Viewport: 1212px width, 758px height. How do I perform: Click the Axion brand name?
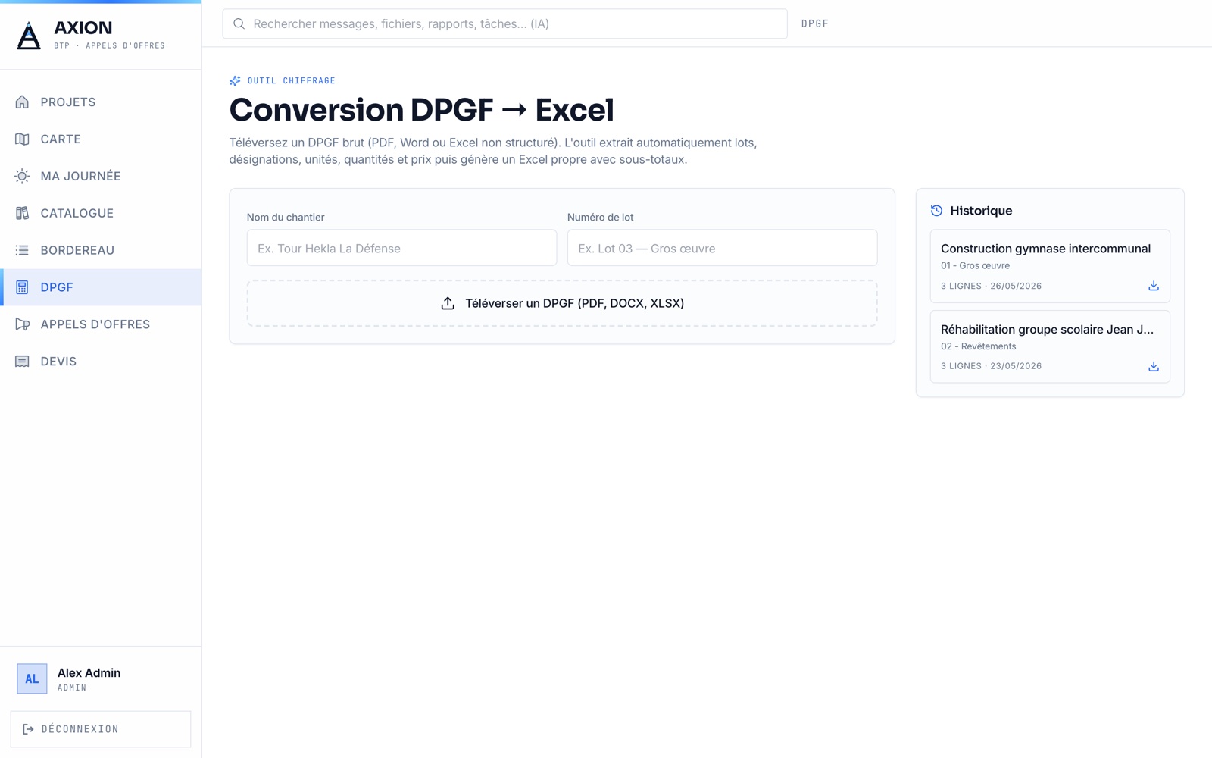pos(83,28)
